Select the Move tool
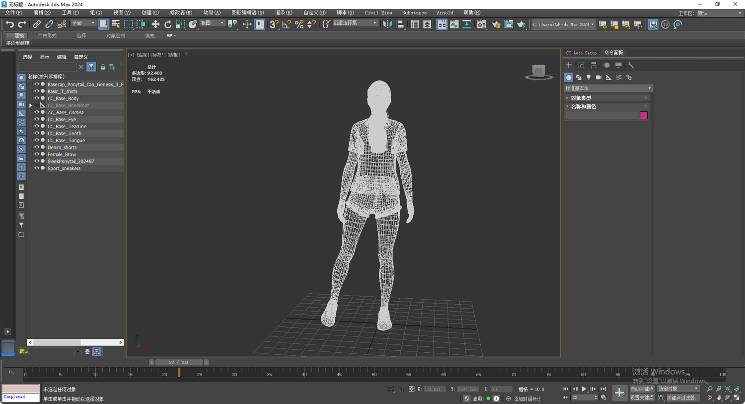 coord(155,24)
